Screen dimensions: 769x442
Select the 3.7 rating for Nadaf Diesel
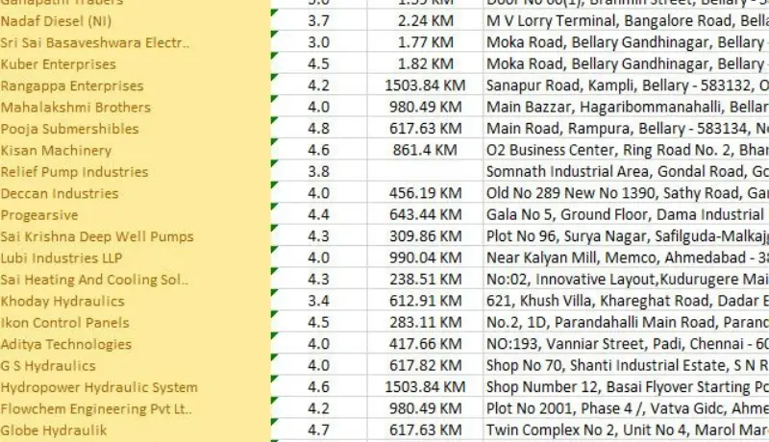pyautogui.click(x=319, y=21)
